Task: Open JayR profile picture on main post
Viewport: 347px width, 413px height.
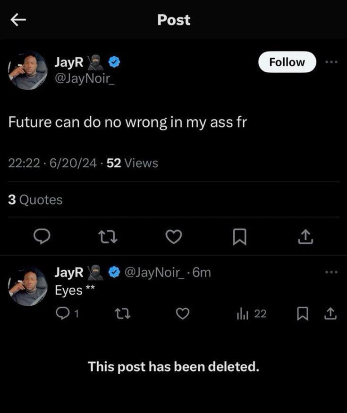Action: 28,70
